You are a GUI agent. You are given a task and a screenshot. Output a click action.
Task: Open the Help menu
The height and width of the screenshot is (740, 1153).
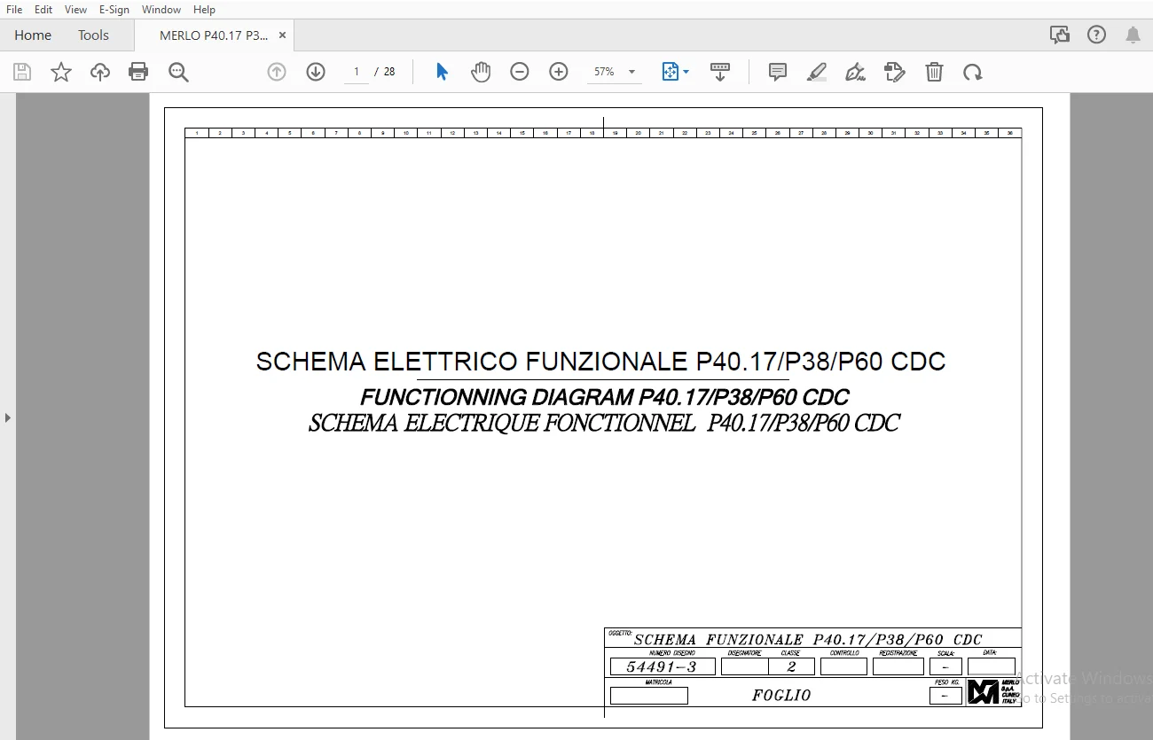pos(205,10)
